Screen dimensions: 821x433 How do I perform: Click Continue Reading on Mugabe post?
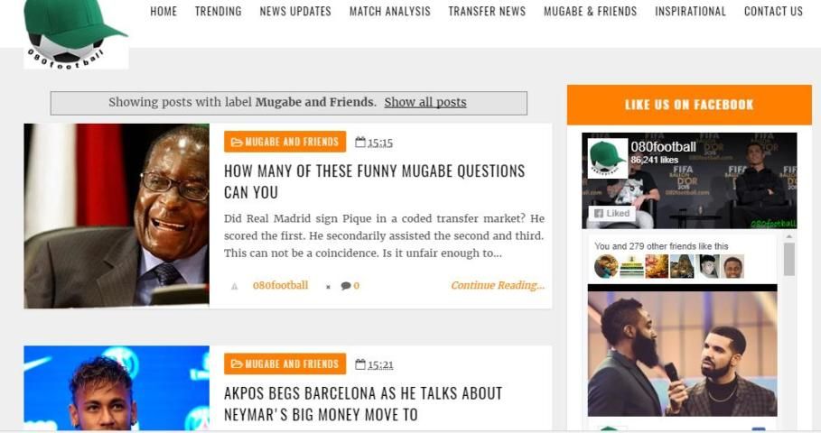498,285
